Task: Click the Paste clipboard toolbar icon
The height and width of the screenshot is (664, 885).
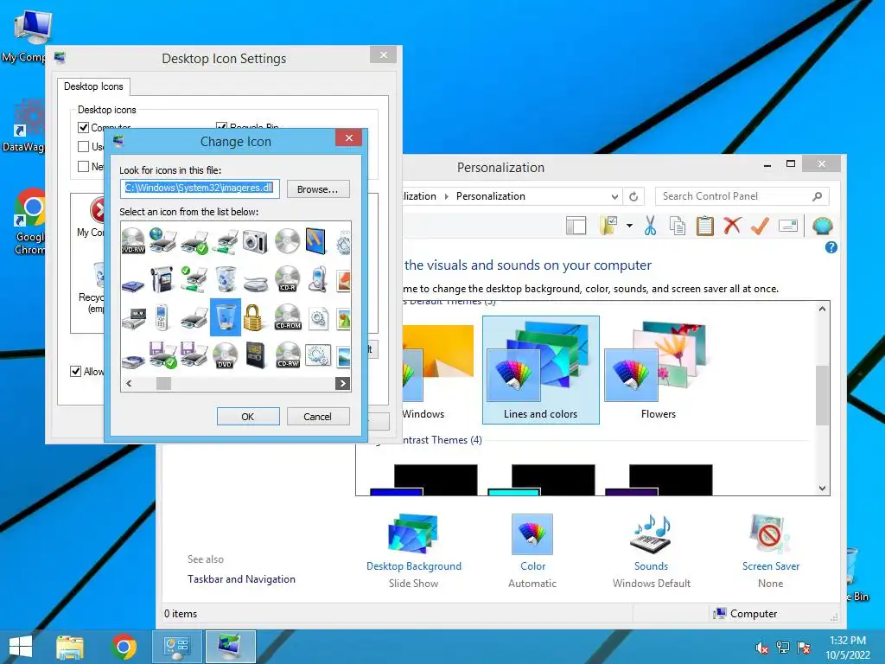Action: 704,226
